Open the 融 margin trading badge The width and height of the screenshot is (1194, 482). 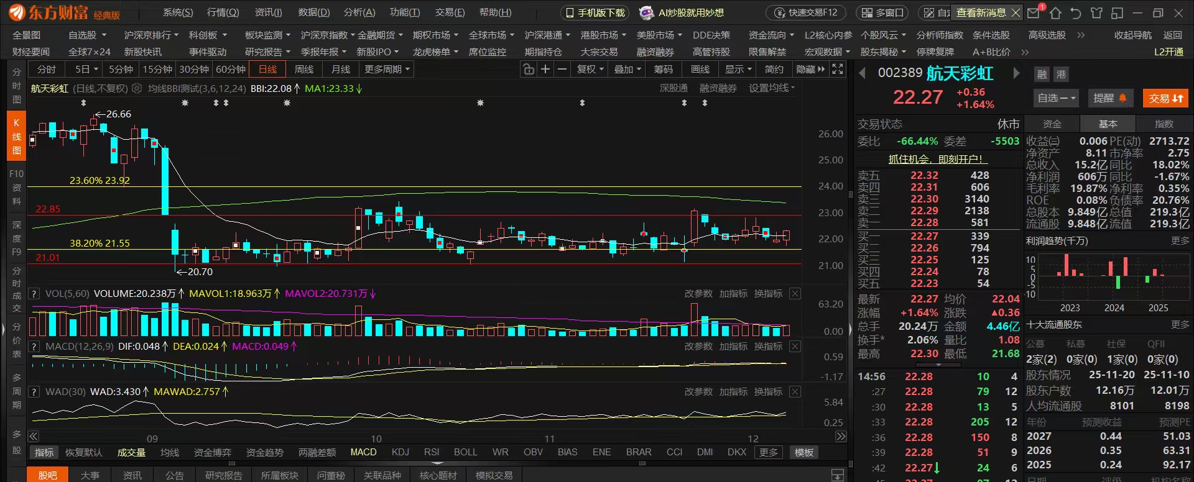(x=1042, y=75)
